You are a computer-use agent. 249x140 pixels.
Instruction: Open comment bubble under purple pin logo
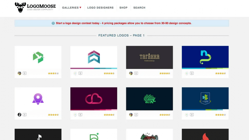25,115
